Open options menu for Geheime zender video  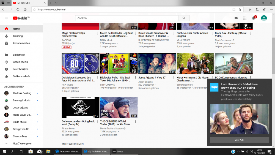[97, 121]
